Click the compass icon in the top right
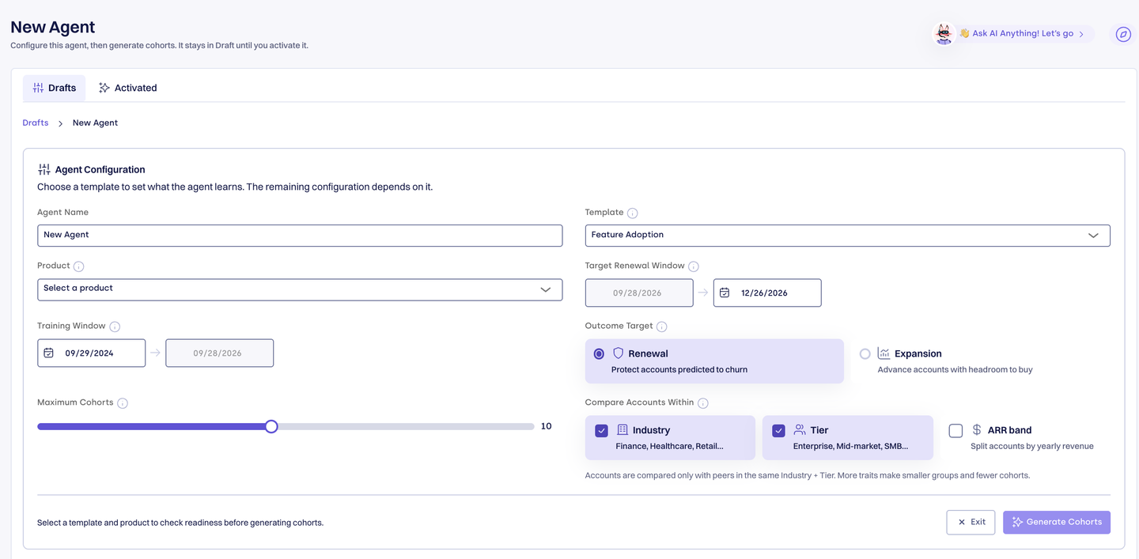The image size is (1139, 559). 1123,34
